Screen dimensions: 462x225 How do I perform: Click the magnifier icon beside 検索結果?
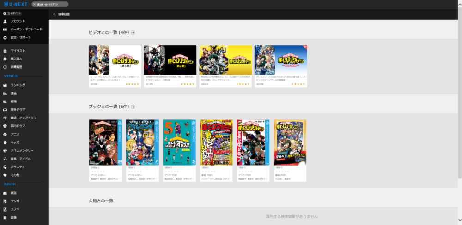pyautogui.click(x=55, y=14)
